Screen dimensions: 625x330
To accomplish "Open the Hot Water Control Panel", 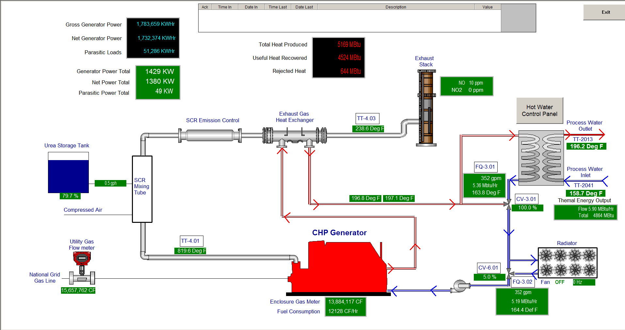I will pyautogui.click(x=539, y=111).
